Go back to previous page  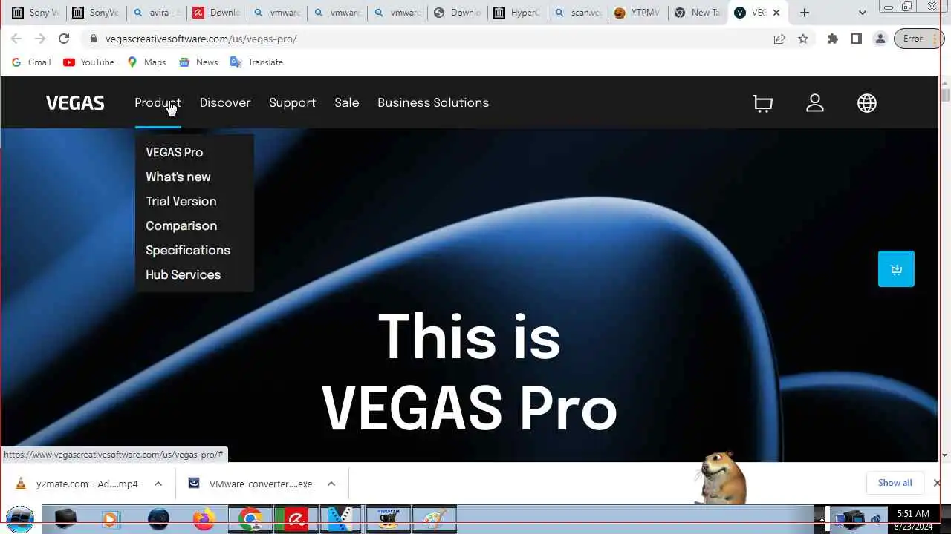point(16,39)
